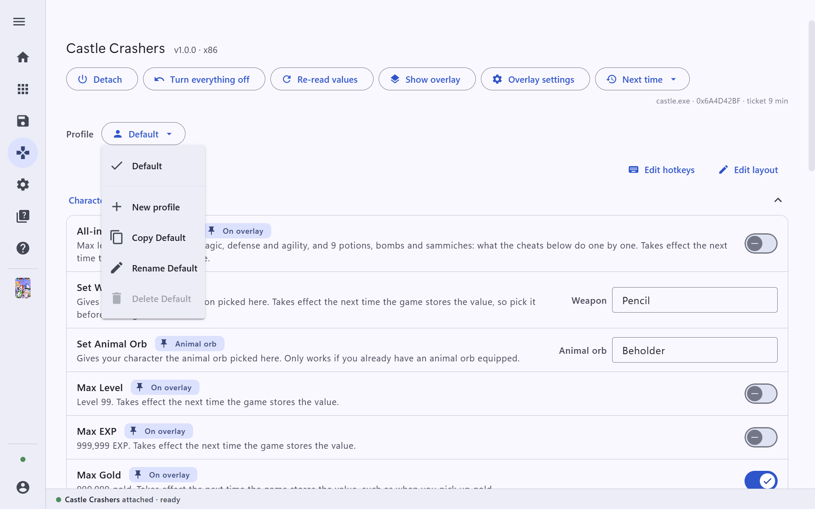This screenshot has height=509, width=815.
Task: Open the library help book icon
Action: click(x=23, y=216)
